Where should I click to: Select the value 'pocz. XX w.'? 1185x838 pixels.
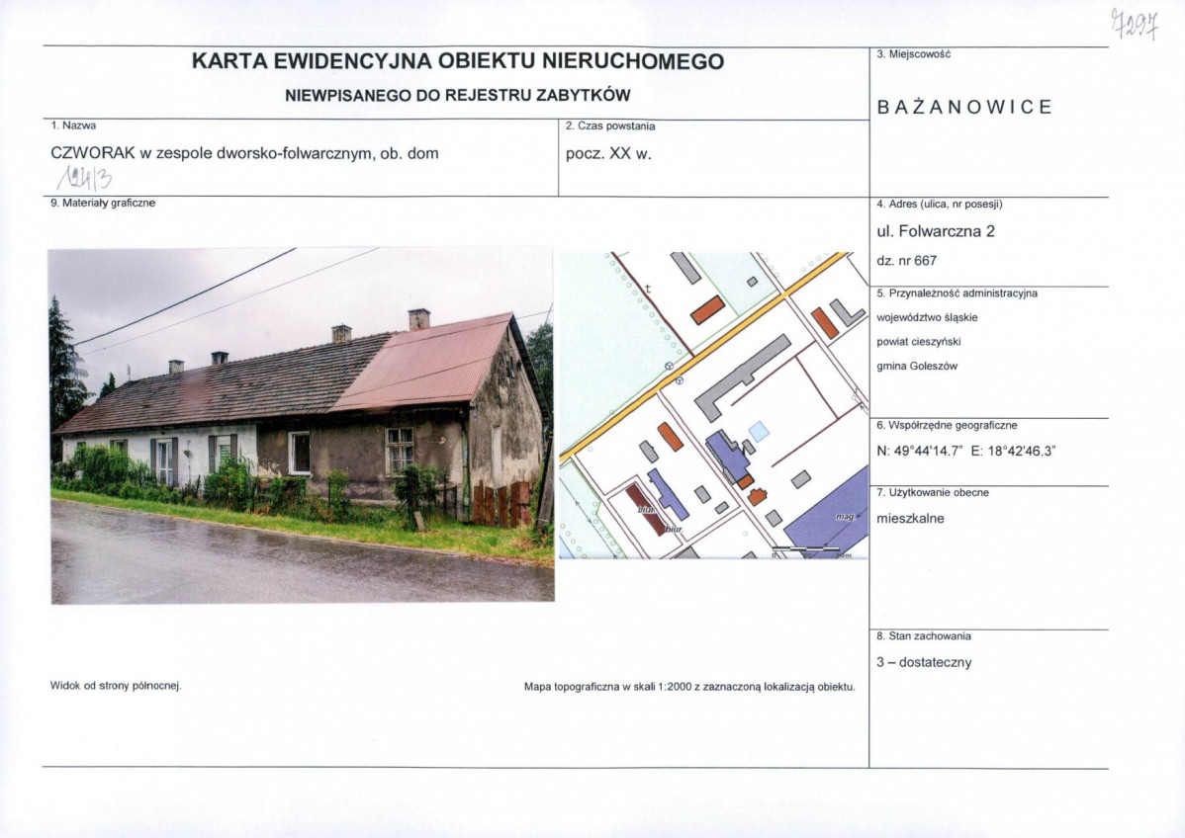(608, 154)
